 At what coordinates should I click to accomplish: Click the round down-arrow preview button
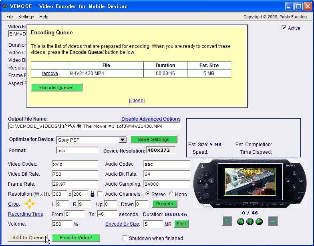point(250,221)
